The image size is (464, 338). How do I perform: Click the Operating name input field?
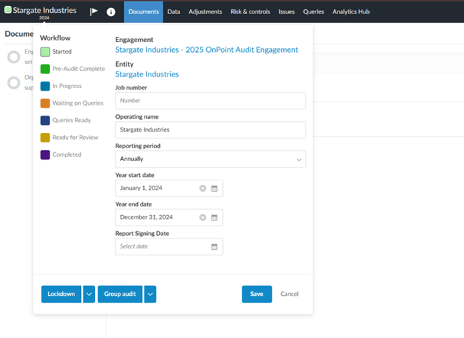[210, 130]
